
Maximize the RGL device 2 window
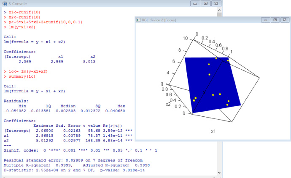point(275,20)
